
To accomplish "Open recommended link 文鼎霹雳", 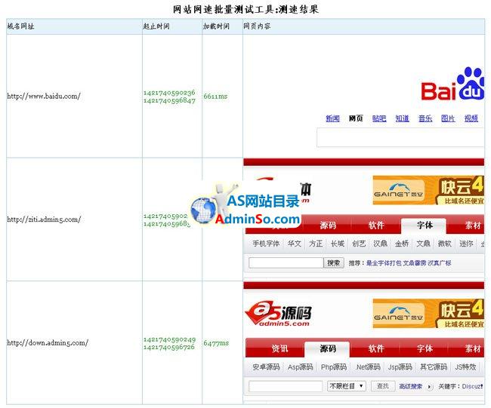I will [414, 263].
